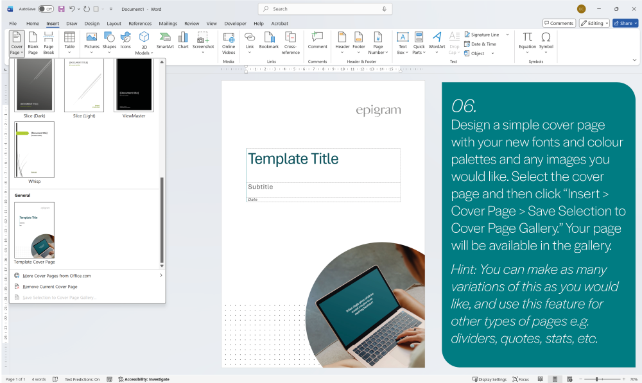642x383 pixels.
Task: Click the zoom slider handle
Action: tap(597, 379)
